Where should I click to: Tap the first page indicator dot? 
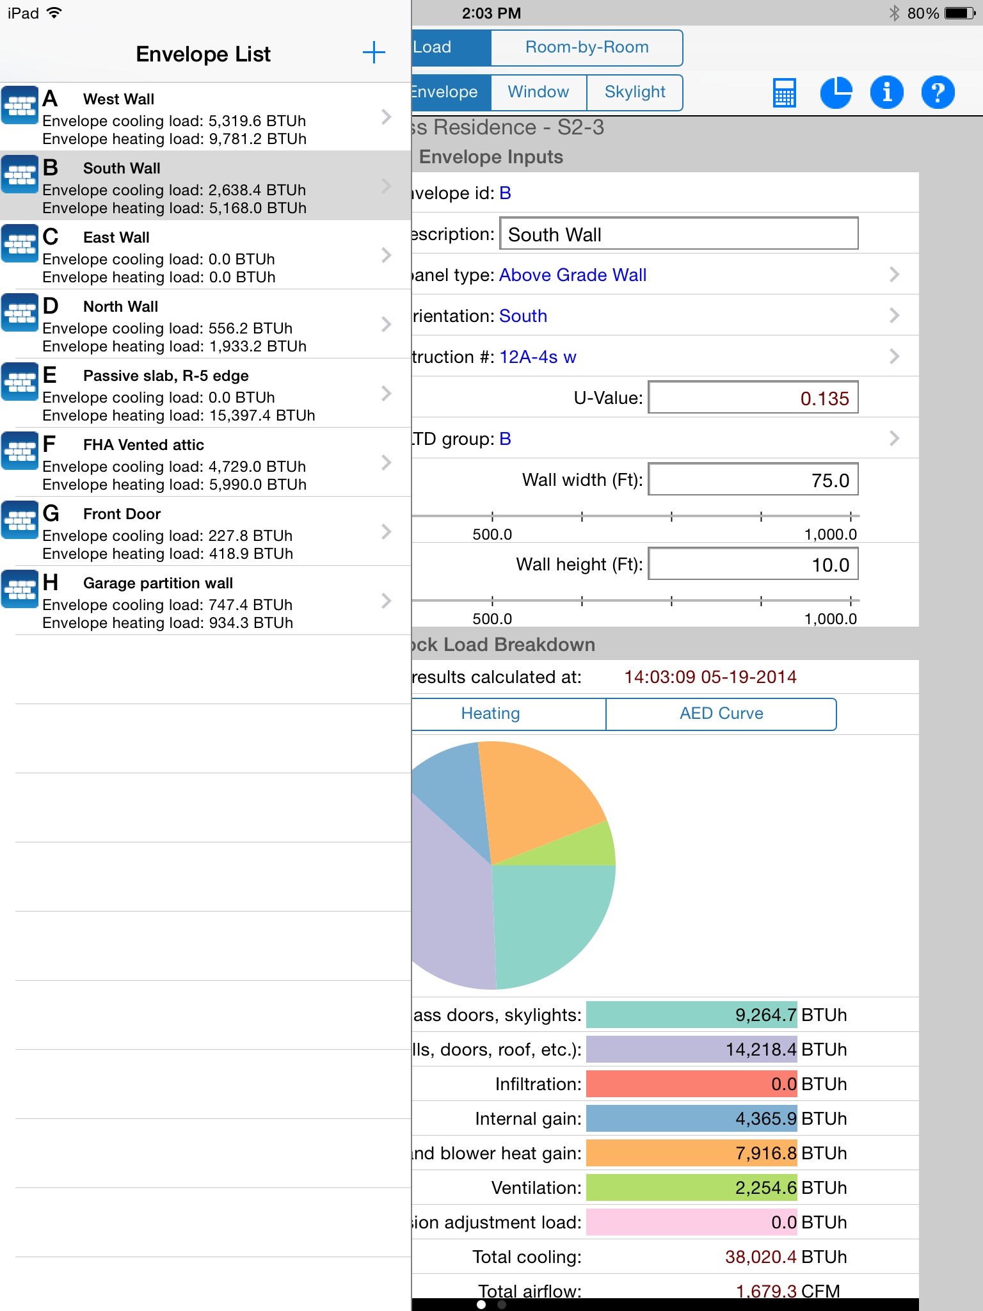[481, 1304]
